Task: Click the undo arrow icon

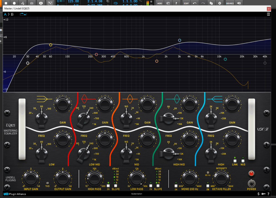Action: click(195, 3)
